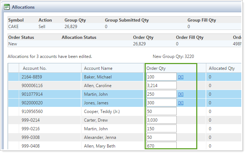The image size is (246, 154).
Task: Click the Allocations panel icon
Action: 7,7
